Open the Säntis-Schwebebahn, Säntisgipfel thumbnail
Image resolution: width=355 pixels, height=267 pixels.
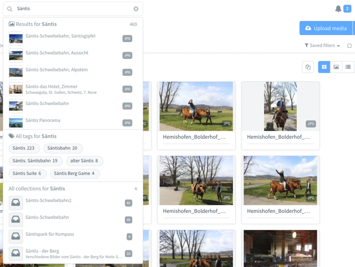pyautogui.click(x=16, y=38)
